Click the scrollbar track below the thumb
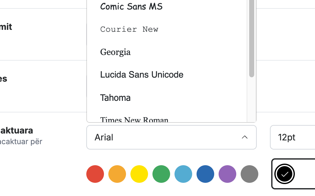This screenshot has height=196, width=315. click(251, 99)
